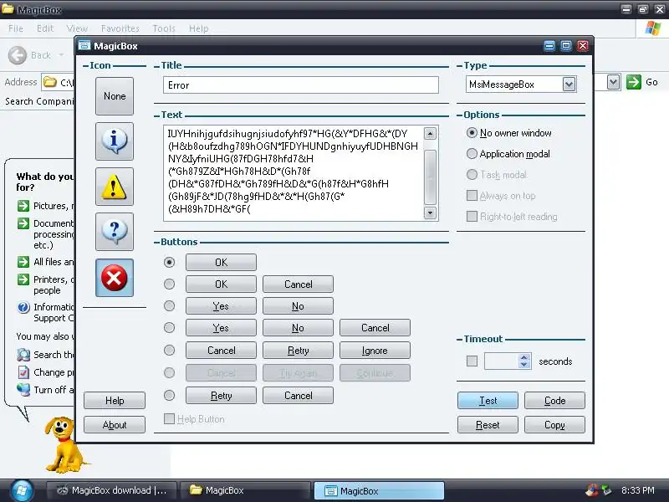Click the MagicBox dialog title bar icon
This screenshot has height=502, width=669.
click(85, 46)
